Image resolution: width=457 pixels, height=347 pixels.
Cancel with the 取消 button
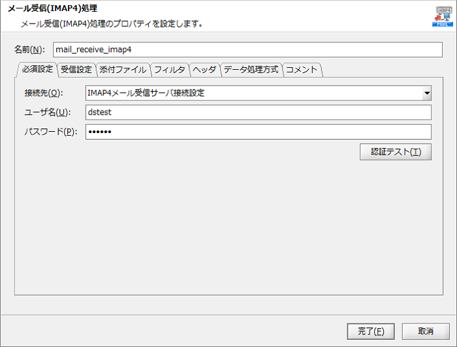(x=426, y=331)
